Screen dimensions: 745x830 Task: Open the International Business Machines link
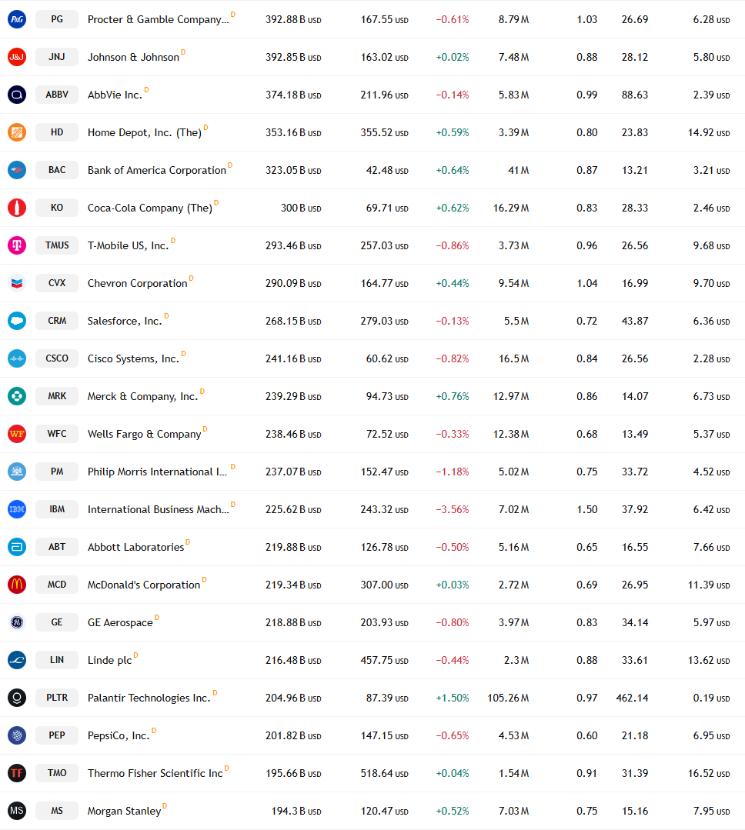(x=159, y=509)
